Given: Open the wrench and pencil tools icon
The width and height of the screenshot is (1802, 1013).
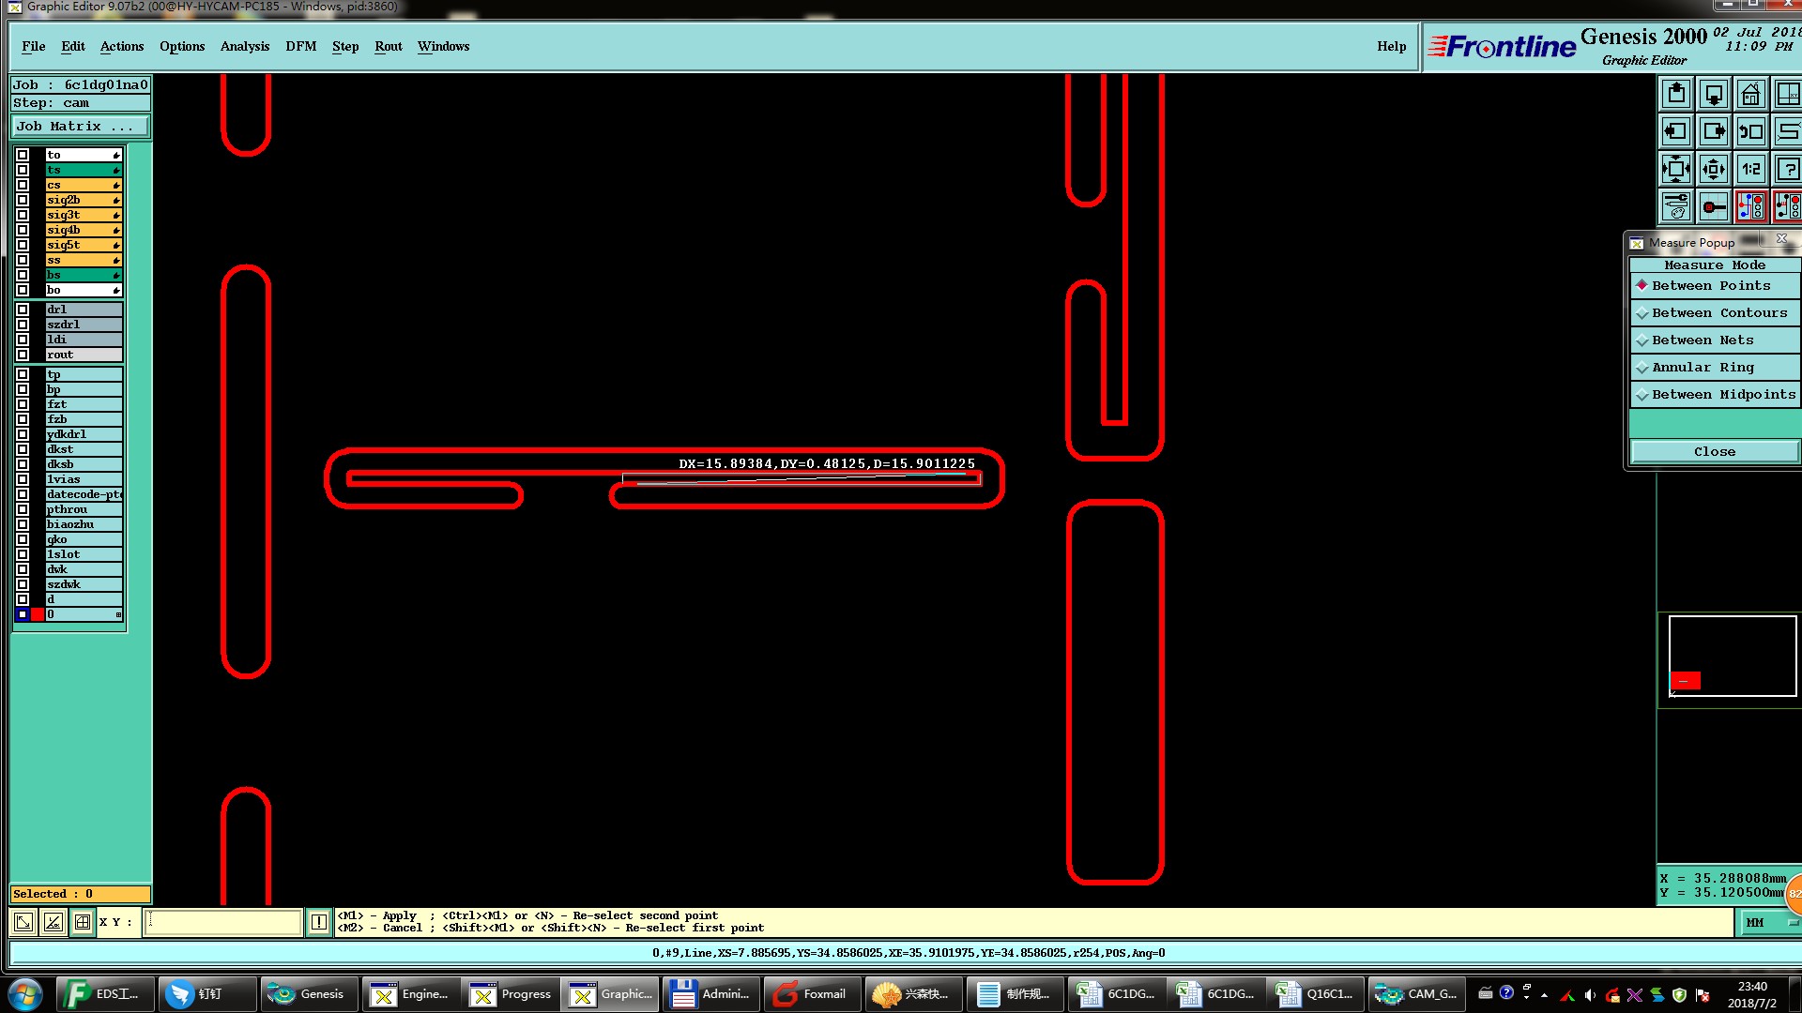Looking at the screenshot, I should click(x=1676, y=206).
